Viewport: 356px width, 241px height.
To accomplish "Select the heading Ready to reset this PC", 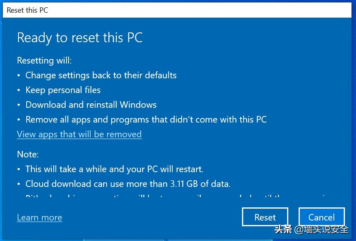I will click(80, 37).
